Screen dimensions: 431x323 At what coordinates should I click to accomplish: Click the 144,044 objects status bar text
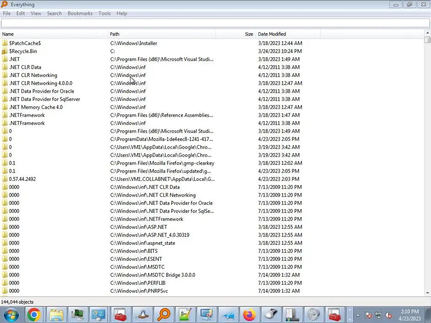[x=17, y=302]
